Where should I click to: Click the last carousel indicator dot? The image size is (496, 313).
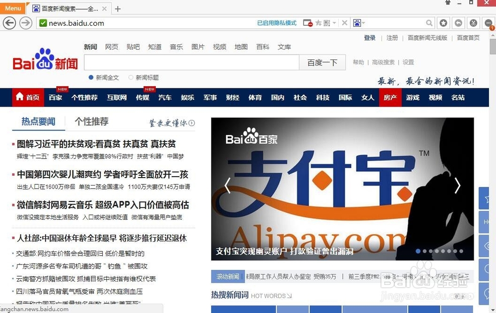tap(461, 251)
